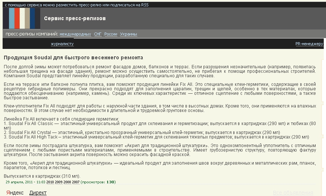Click the striped site logo image
The image size is (326, 196).
[22, 18]
